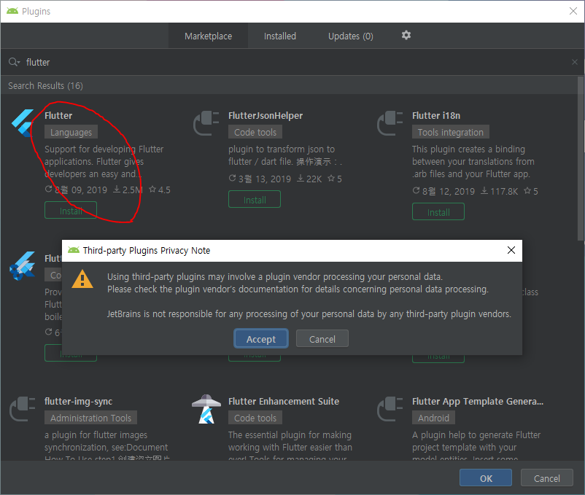Click the Android icon in Plugins title bar
The image size is (585, 495).
pos(12,11)
